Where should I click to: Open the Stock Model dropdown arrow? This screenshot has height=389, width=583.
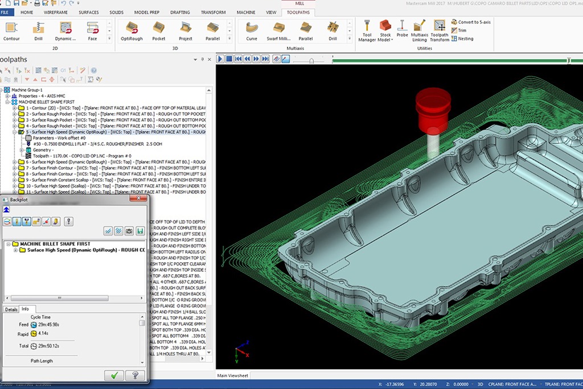392,40
